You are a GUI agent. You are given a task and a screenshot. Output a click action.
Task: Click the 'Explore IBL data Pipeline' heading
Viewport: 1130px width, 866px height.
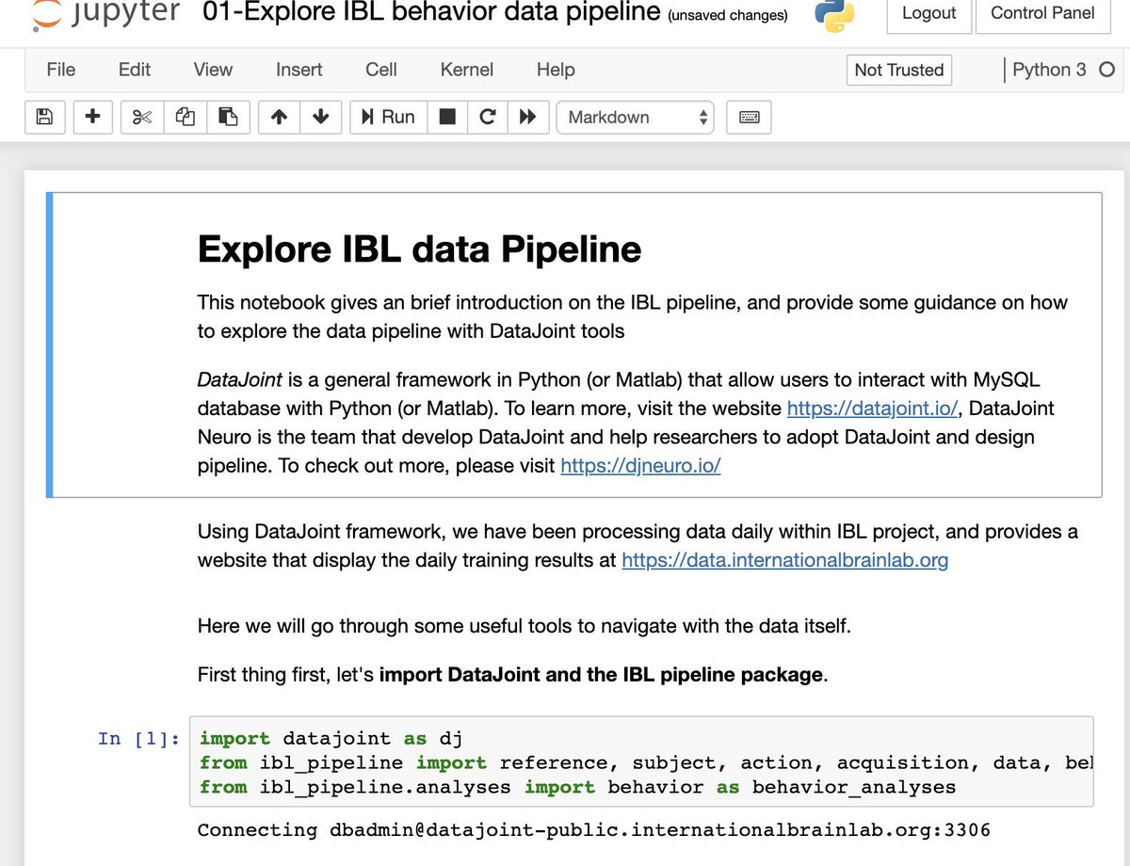419,249
